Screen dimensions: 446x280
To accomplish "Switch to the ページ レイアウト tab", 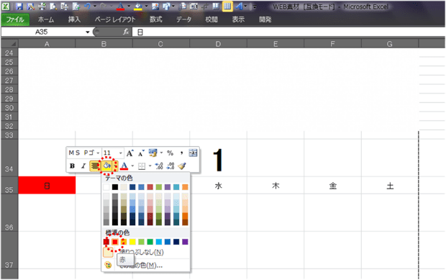I will pos(115,19).
